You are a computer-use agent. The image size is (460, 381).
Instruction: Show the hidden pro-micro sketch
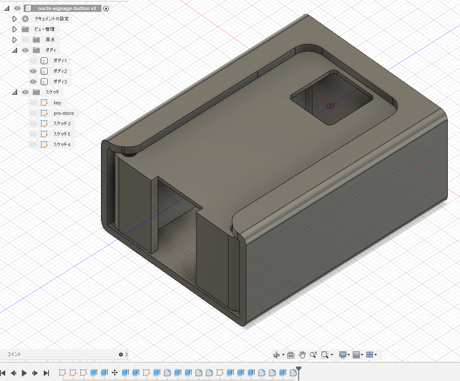(33, 113)
